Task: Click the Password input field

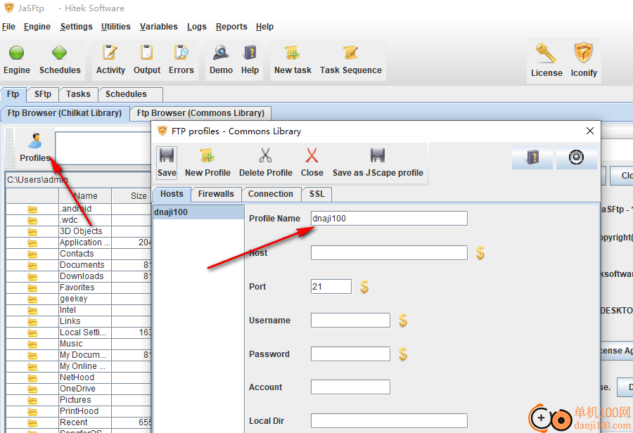Action: tap(350, 354)
